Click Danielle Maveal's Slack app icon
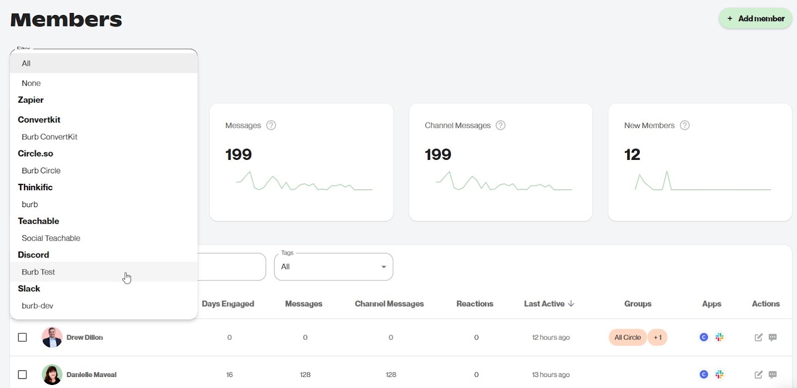 coord(719,375)
